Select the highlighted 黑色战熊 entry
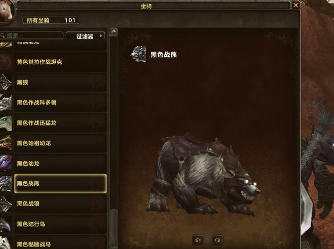 point(61,184)
